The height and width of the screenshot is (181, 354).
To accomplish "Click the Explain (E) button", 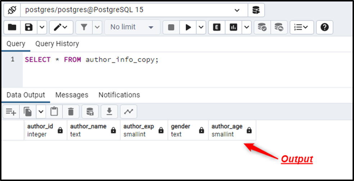I will pos(217,27).
